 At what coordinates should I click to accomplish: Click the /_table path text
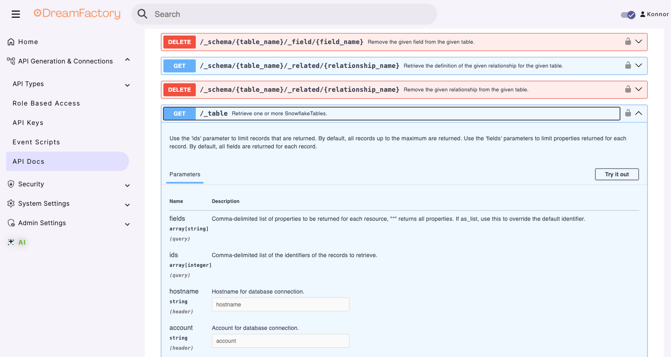214,114
